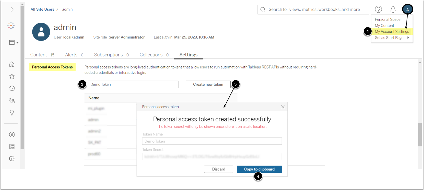Screen dimensions: 424x190
Task: Click the Tableau logo icon
Action: [11, 26]
